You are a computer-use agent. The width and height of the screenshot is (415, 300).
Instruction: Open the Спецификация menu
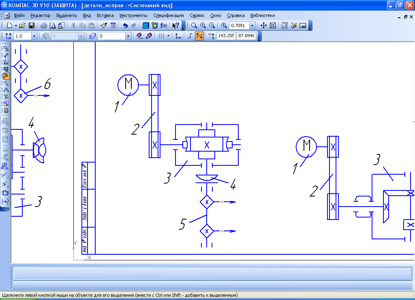point(168,15)
